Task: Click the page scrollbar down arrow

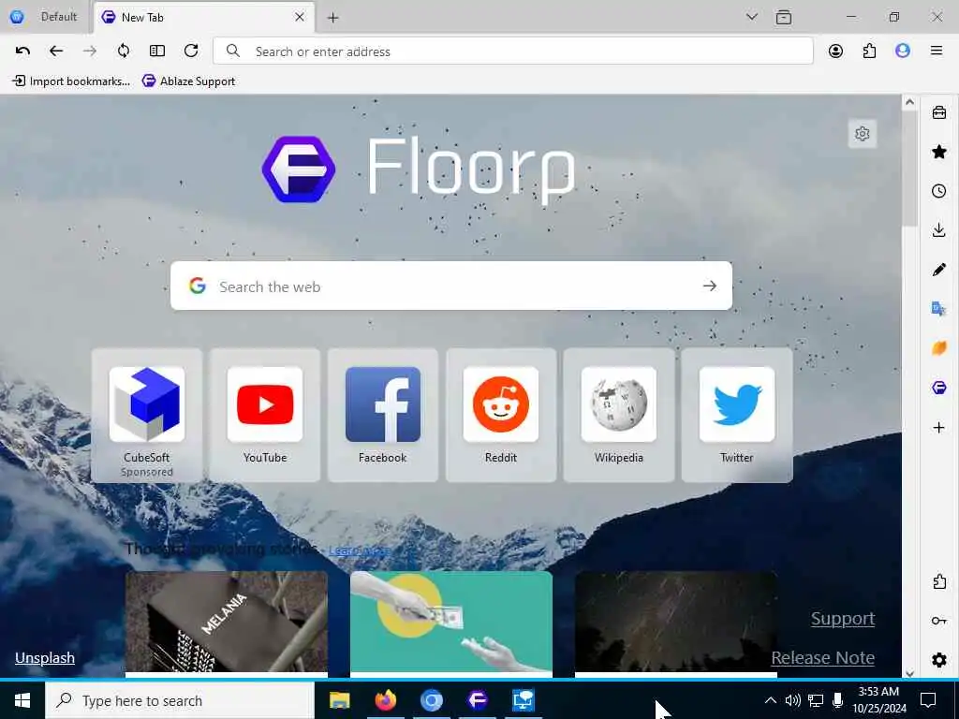Action: coord(909,672)
